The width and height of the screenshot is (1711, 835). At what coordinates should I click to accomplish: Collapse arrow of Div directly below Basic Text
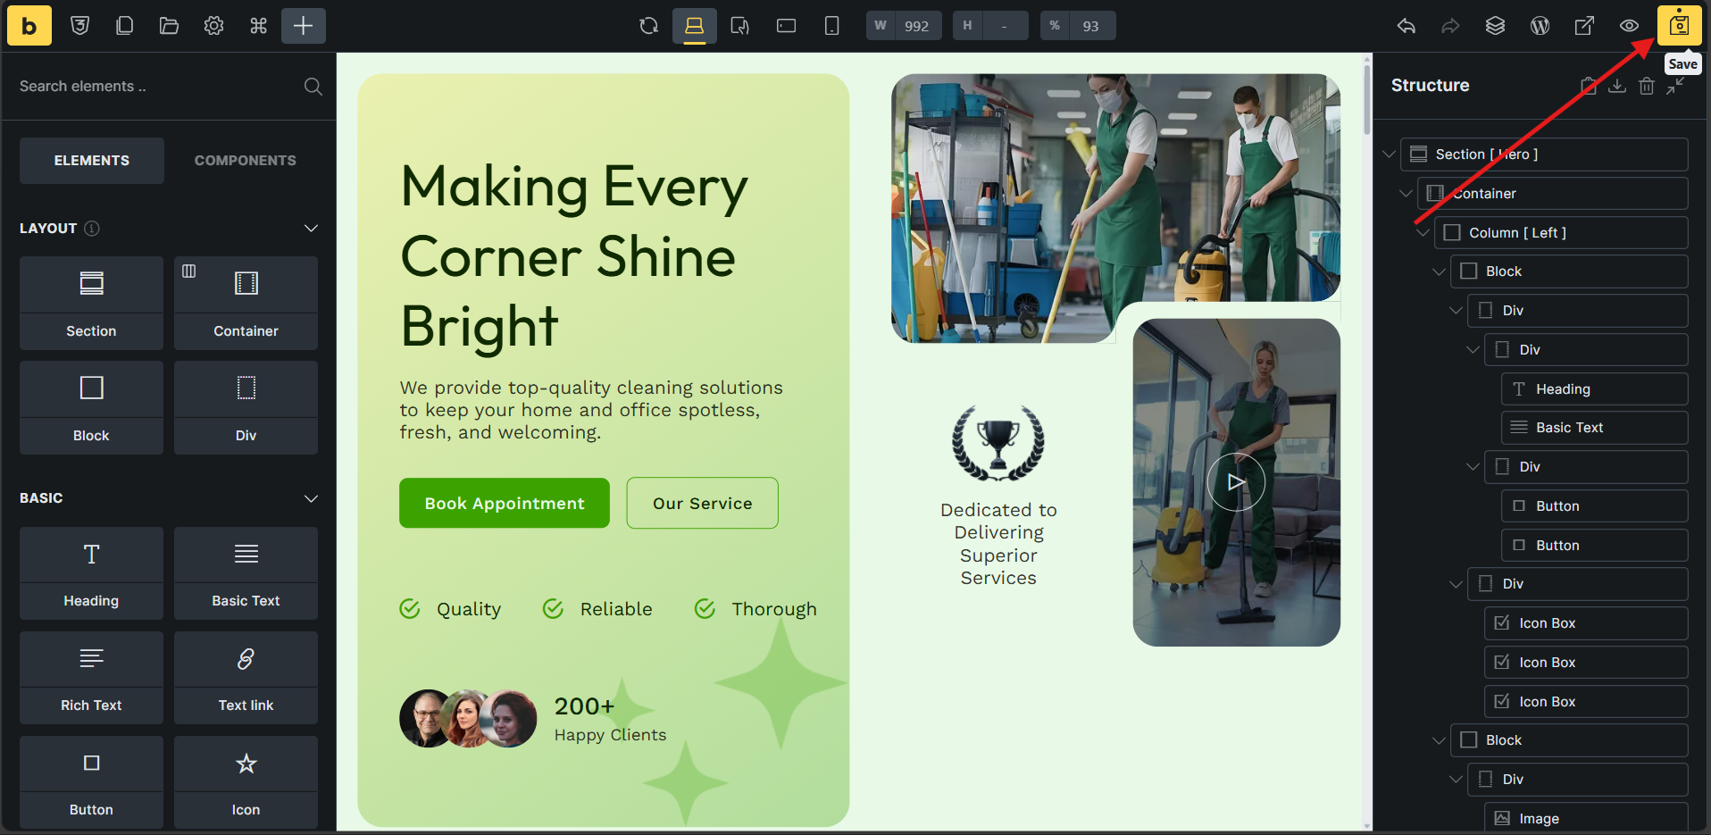pos(1473,467)
